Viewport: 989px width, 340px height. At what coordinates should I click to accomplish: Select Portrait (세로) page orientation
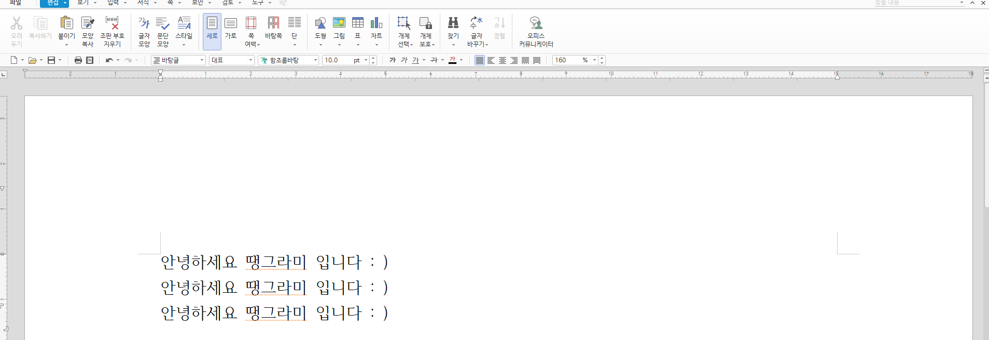(x=212, y=31)
